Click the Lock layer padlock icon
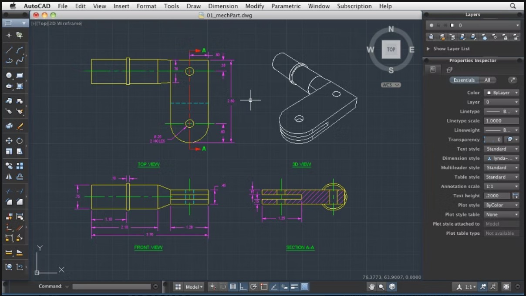Image resolution: width=526 pixels, height=296 pixels. (x=505, y=37)
